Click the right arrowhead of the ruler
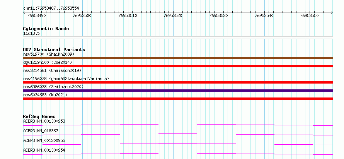The height and width of the screenshot is (159, 344). pyautogui.click(x=332, y=12)
